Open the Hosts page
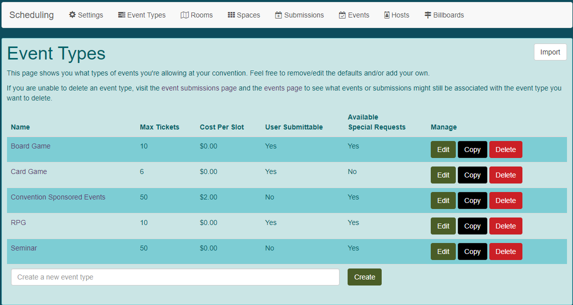Screen dimensions: 573x305 pyautogui.click(x=397, y=15)
